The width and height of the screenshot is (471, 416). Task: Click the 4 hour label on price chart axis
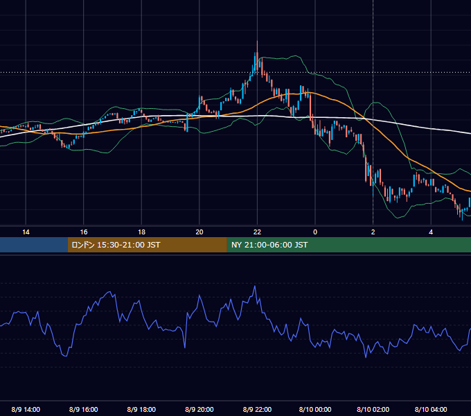coord(431,232)
